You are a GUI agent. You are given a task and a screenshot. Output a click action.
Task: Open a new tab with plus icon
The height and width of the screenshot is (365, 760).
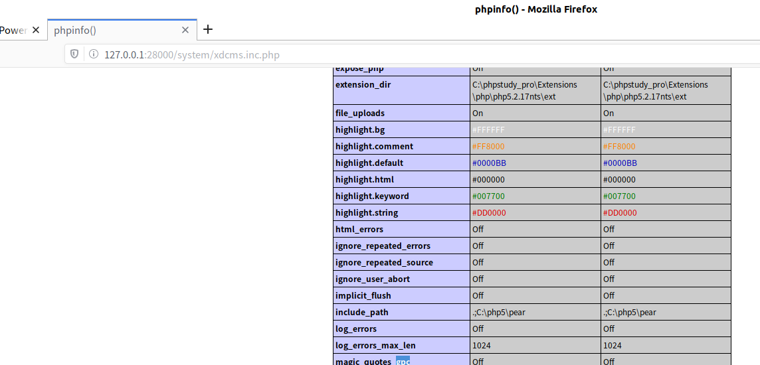[x=208, y=29]
